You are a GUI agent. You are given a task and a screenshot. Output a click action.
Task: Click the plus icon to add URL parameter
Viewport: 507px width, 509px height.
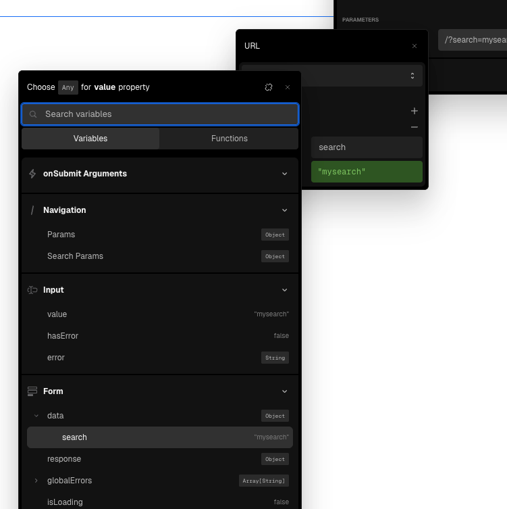click(x=415, y=111)
